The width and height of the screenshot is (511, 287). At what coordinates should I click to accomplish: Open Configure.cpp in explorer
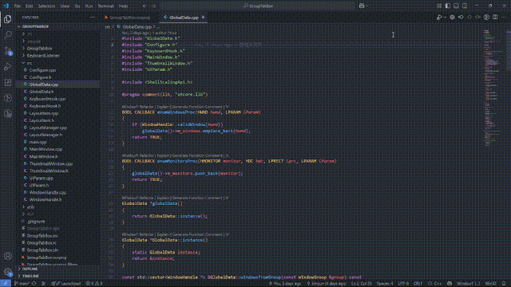pos(42,70)
